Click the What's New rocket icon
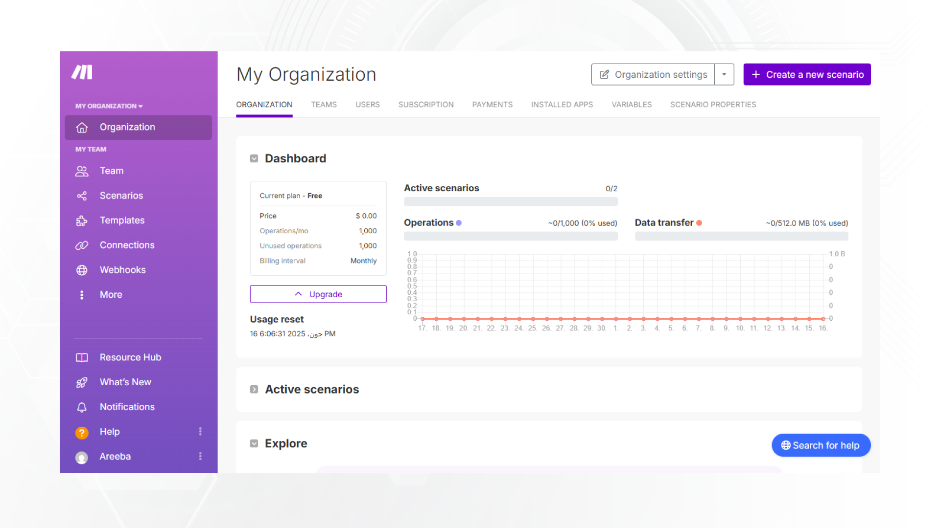This screenshot has height=528, width=940. [82, 382]
